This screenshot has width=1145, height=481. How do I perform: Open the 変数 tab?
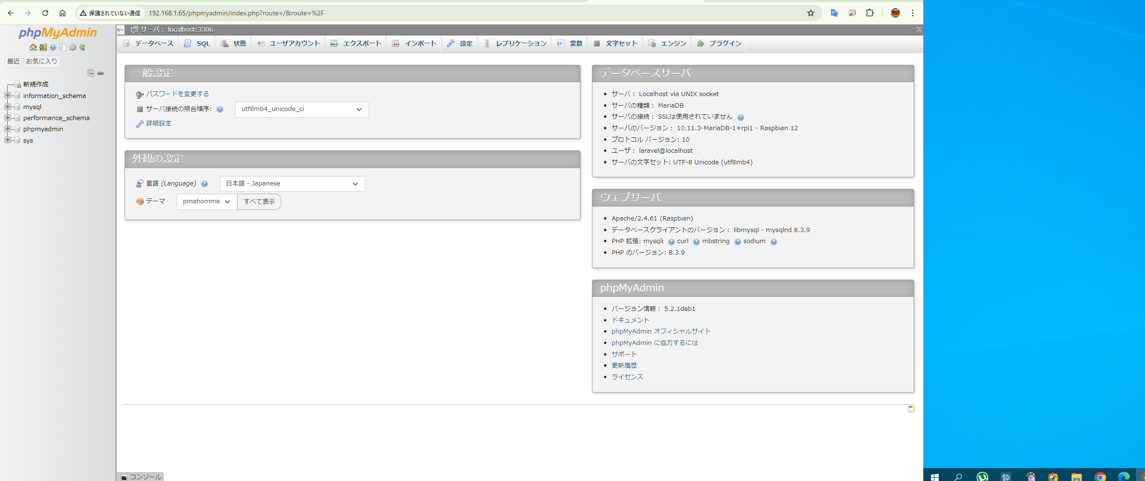point(570,44)
